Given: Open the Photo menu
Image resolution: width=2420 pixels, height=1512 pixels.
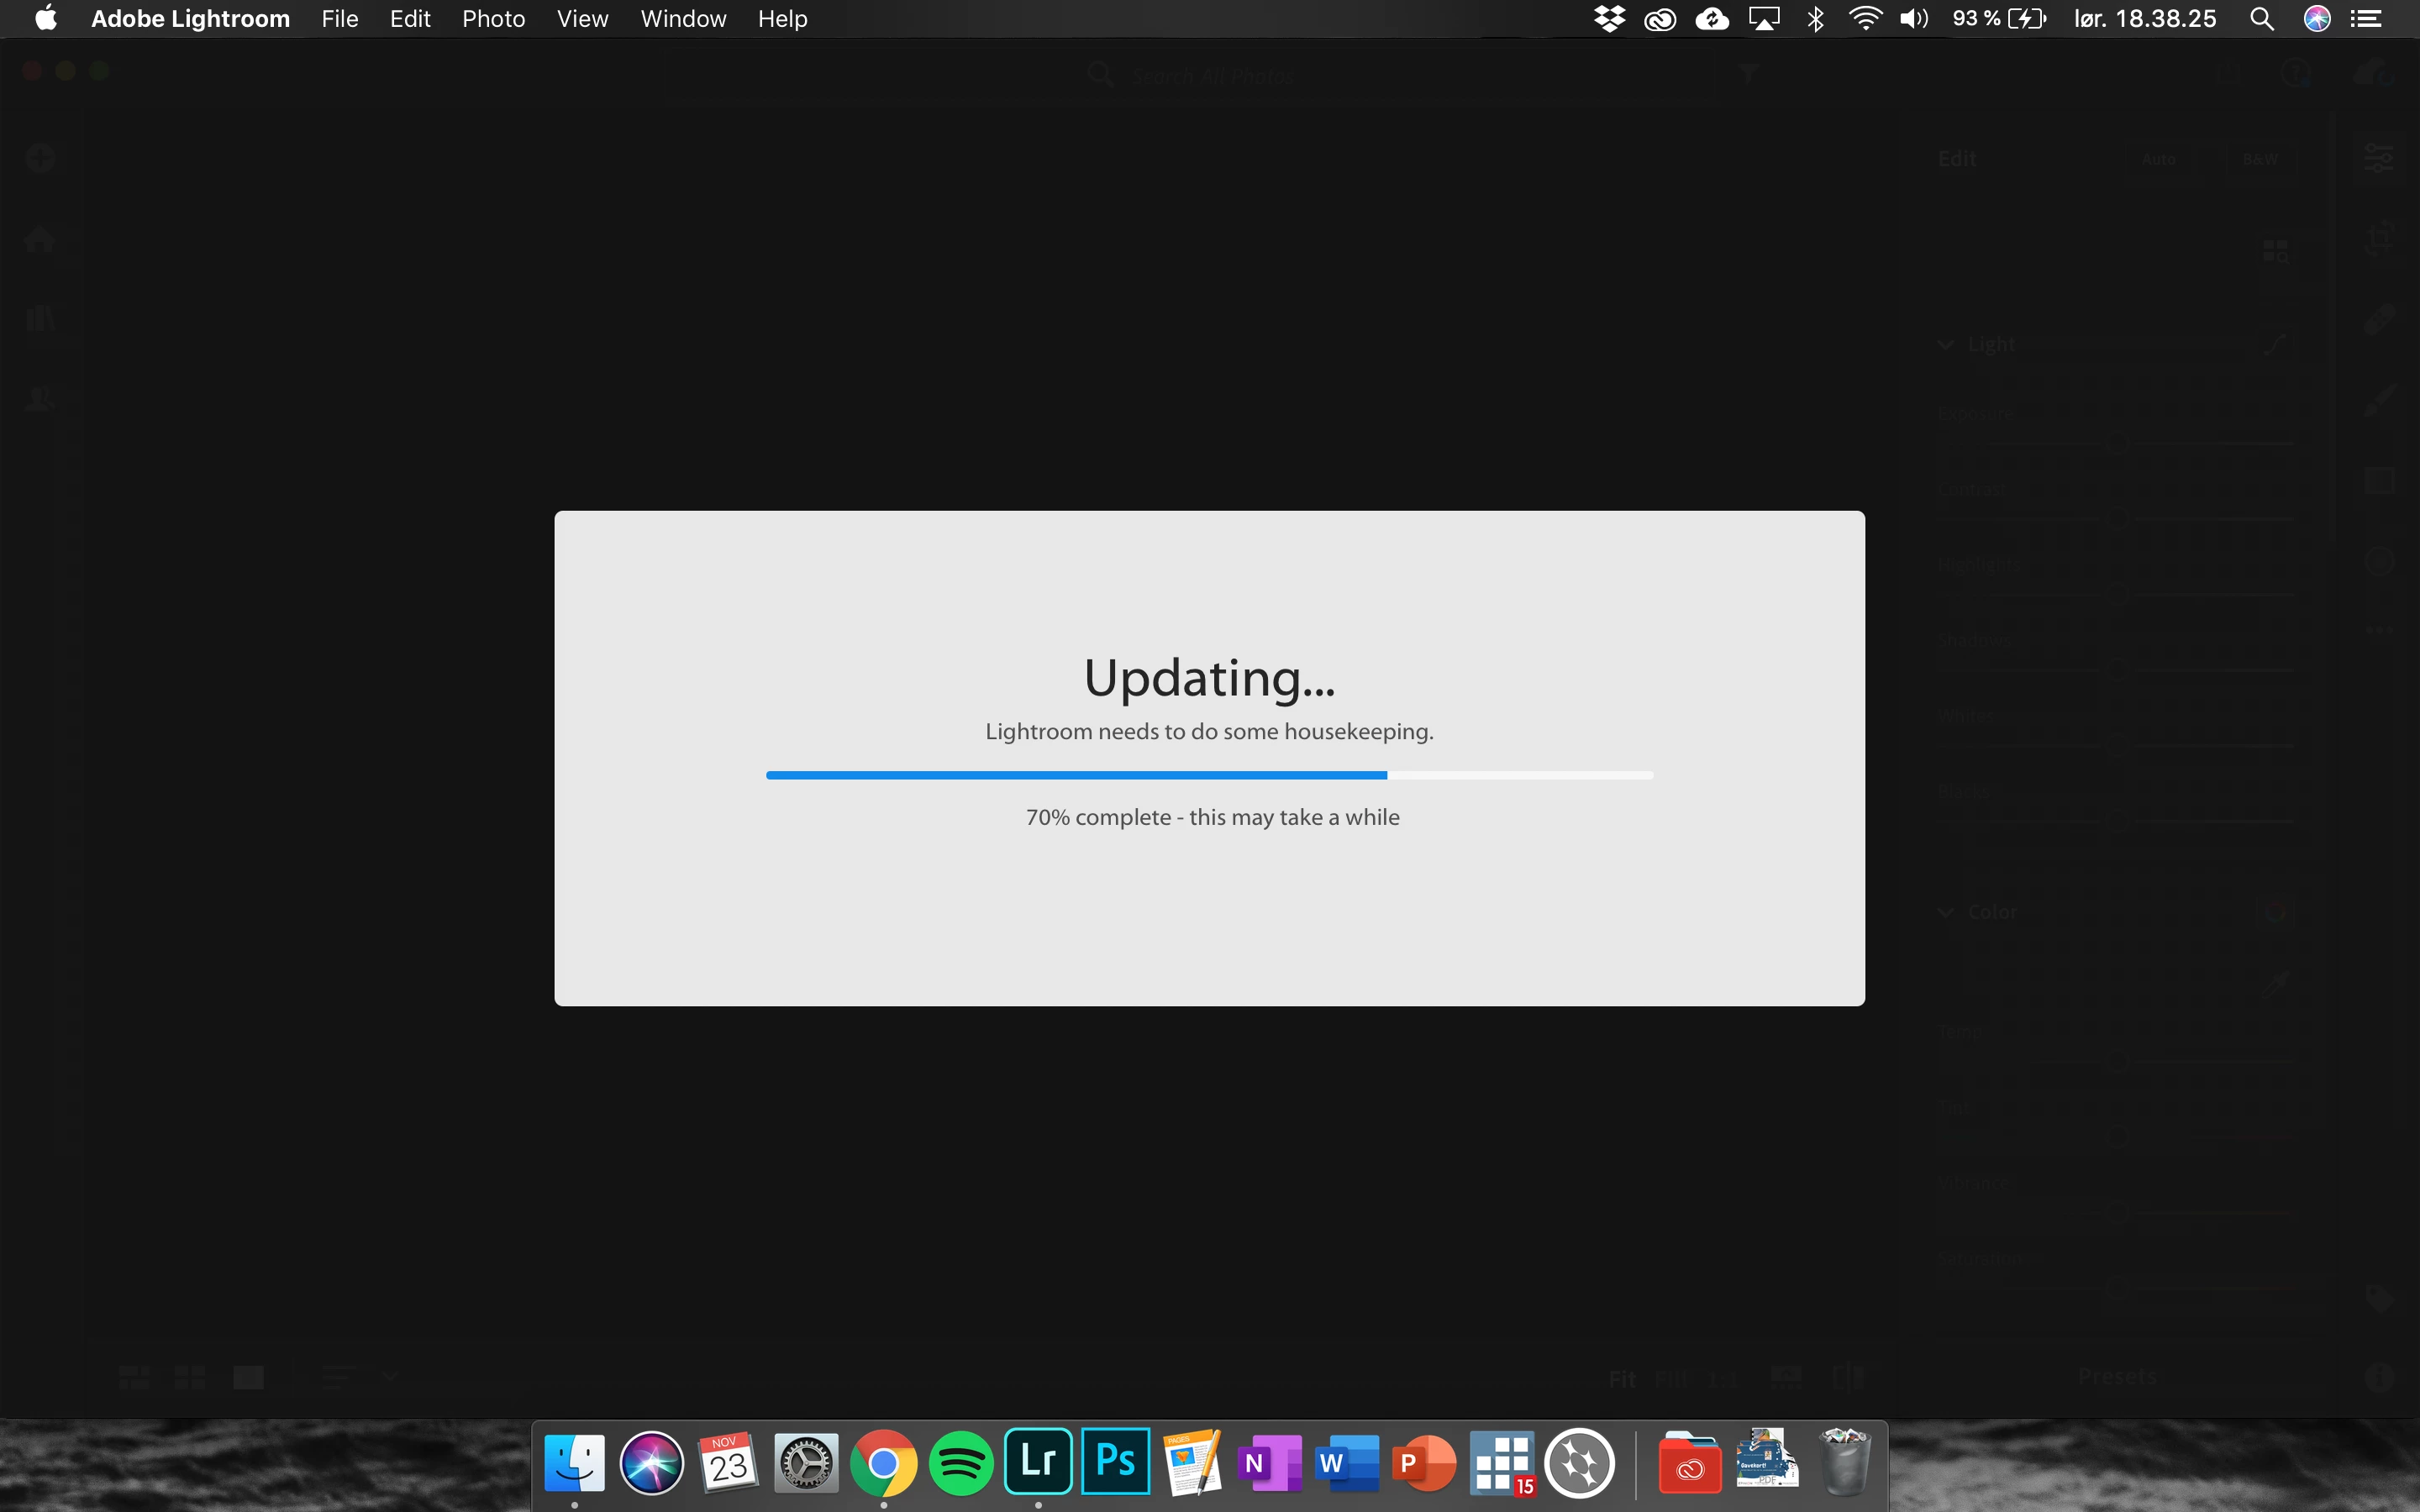Looking at the screenshot, I should [493, 19].
